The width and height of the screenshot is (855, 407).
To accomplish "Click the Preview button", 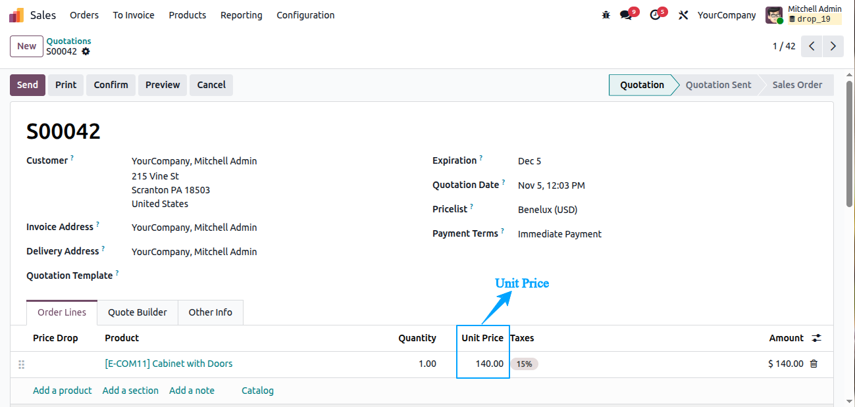I will pyautogui.click(x=163, y=85).
